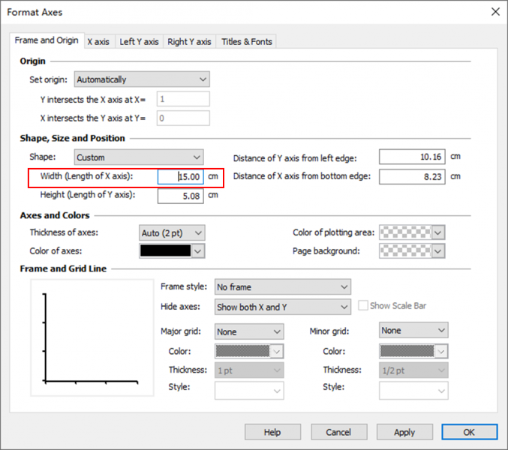Open the Titles & Fonts tab
The width and height of the screenshot is (508, 450).
[x=247, y=42]
